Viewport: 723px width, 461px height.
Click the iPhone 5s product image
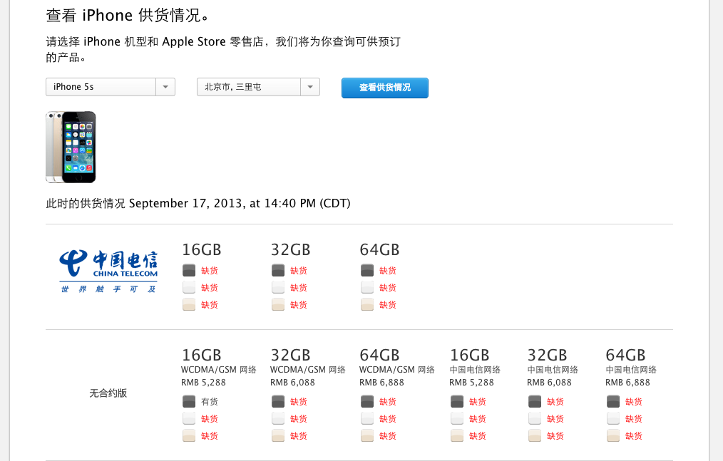[71, 147]
